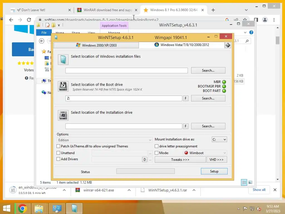Switch to Windows 2000/XP/2003 tab
285x214 pixels.
pos(96,45)
